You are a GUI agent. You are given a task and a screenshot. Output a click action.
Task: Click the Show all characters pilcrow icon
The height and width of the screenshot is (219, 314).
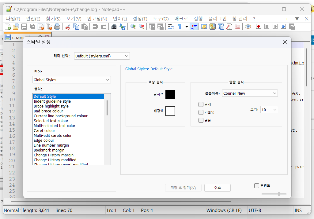pos(180,27)
